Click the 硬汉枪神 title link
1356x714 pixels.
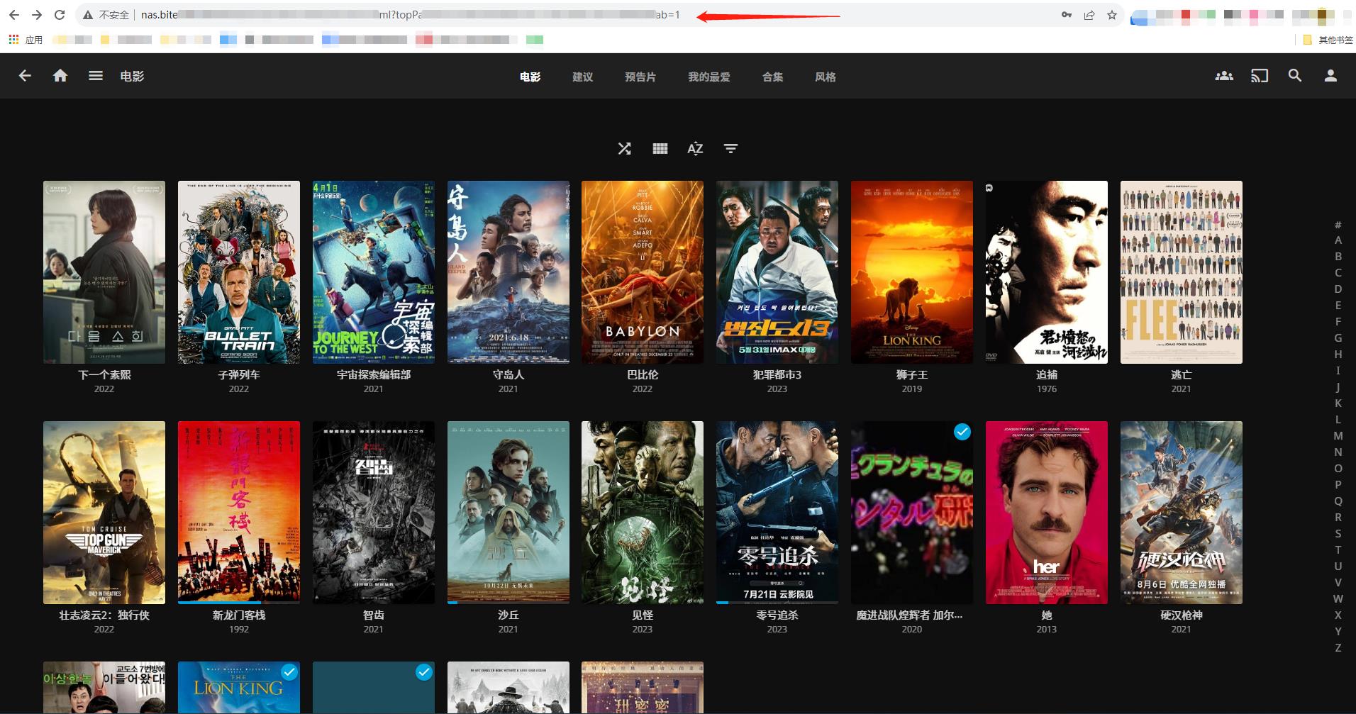1182,615
